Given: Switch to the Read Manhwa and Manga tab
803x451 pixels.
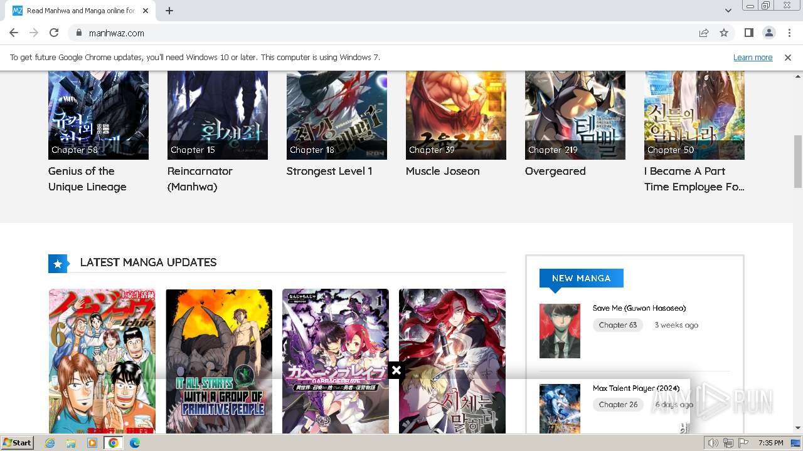Looking at the screenshot, I should click(x=81, y=11).
